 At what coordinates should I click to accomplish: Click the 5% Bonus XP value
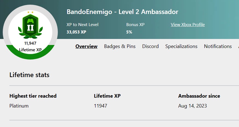point(129,32)
